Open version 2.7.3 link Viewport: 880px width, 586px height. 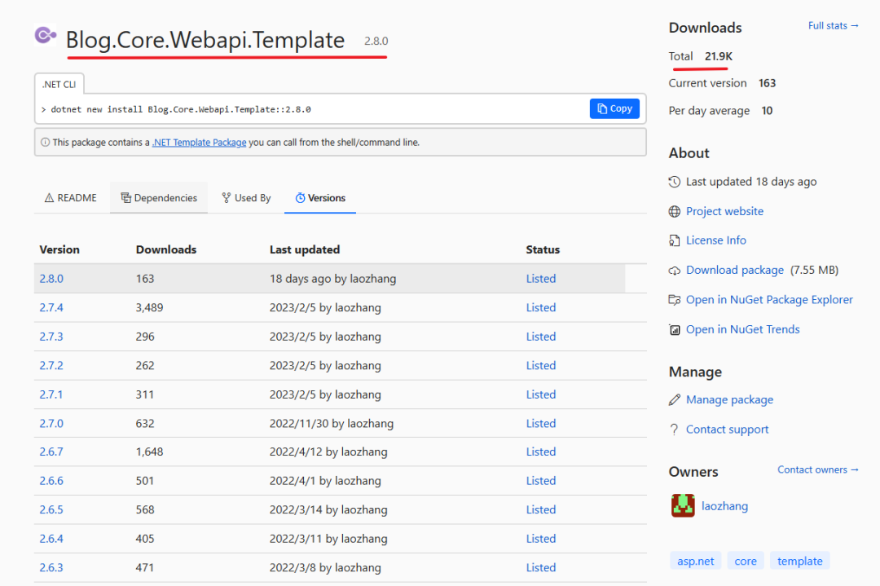[51, 337]
